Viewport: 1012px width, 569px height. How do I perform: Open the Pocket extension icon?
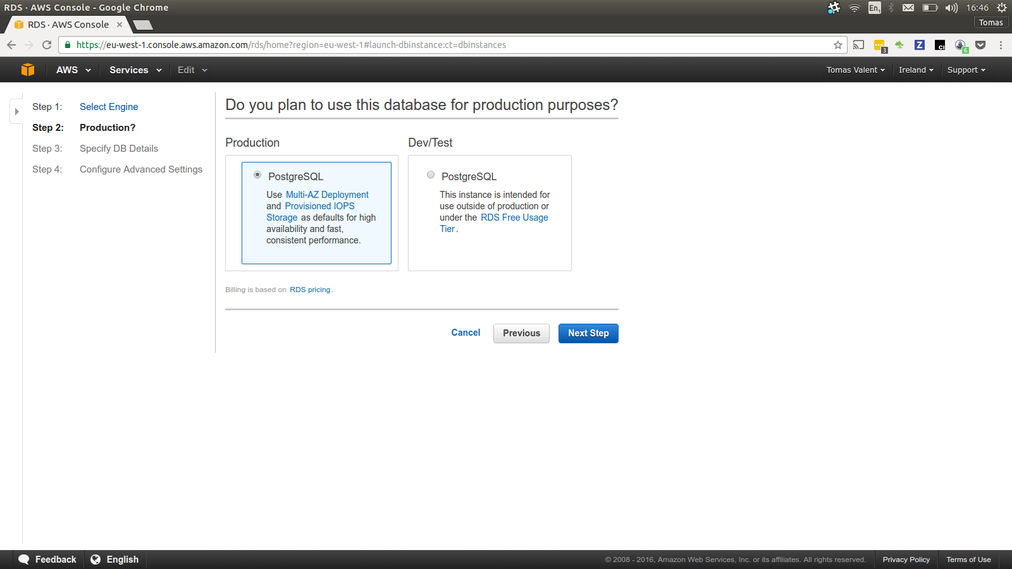[980, 45]
